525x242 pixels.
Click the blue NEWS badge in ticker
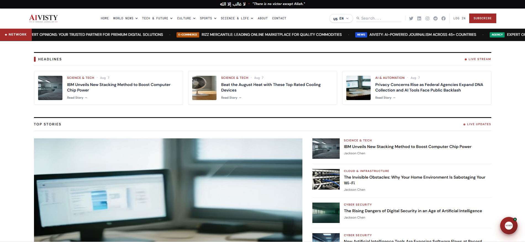(x=361, y=35)
